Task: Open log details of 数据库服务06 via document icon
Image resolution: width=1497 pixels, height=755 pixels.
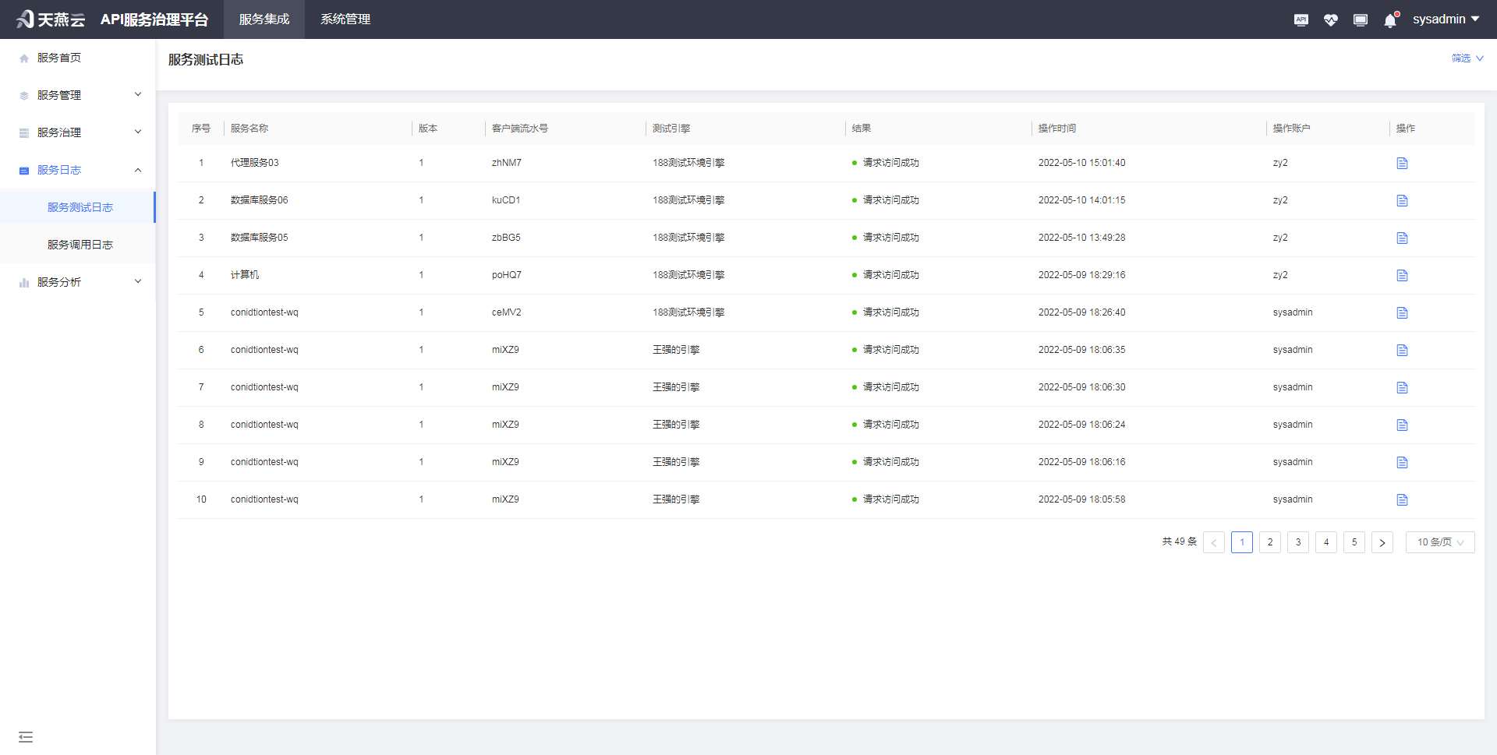Action: click(1402, 200)
